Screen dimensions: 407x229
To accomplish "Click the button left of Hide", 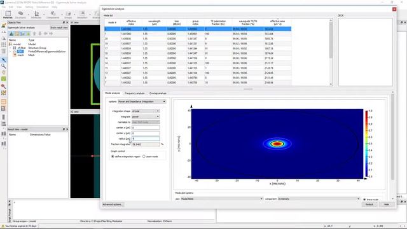I will click(x=369, y=205).
